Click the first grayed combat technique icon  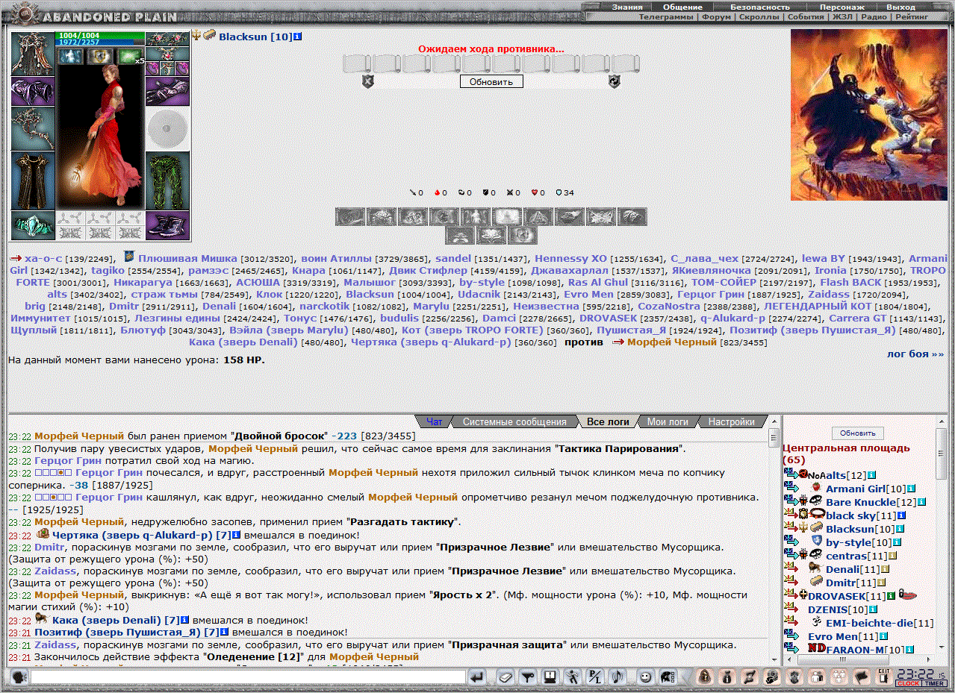click(x=349, y=217)
